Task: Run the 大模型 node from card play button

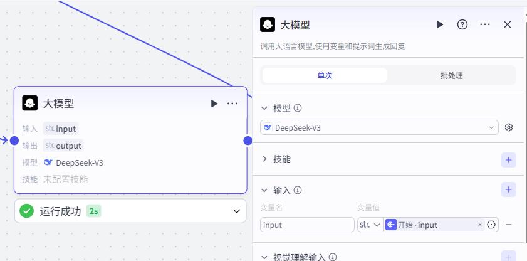Action: click(214, 104)
